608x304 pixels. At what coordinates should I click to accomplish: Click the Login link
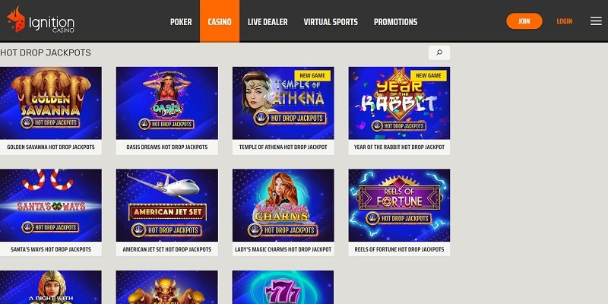tap(564, 21)
